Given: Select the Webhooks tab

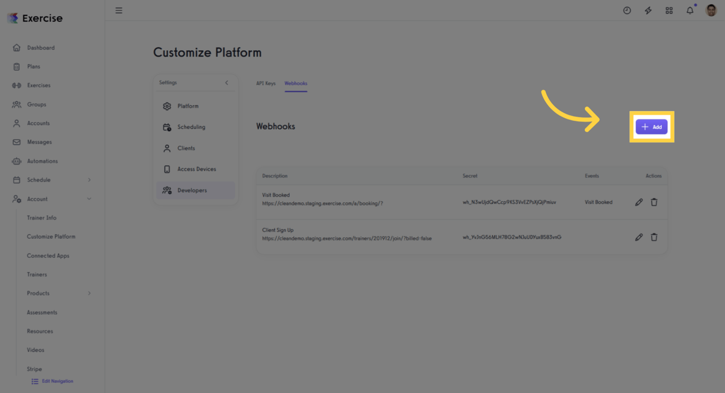Looking at the screenshot, I should tap(296, 83).
